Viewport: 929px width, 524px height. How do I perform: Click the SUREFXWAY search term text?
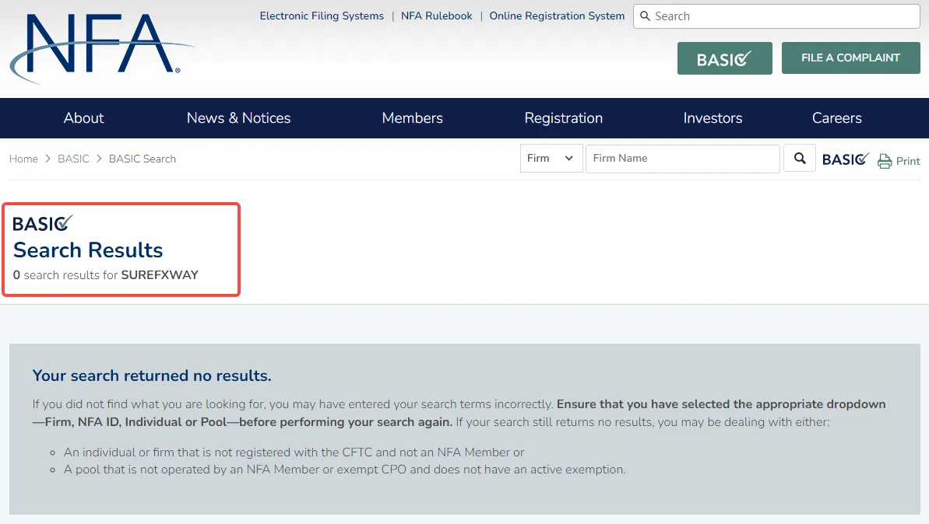coord(160,275)
